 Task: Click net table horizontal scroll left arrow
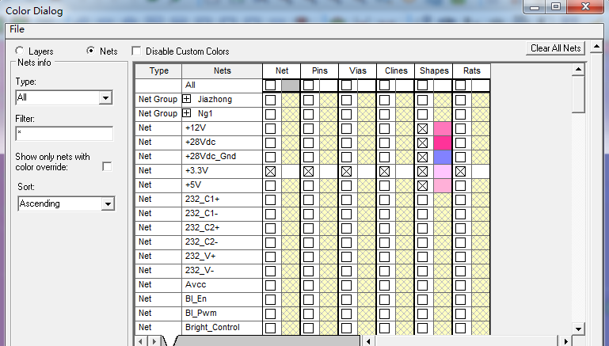pyautogui.click(x=368, y=341)
